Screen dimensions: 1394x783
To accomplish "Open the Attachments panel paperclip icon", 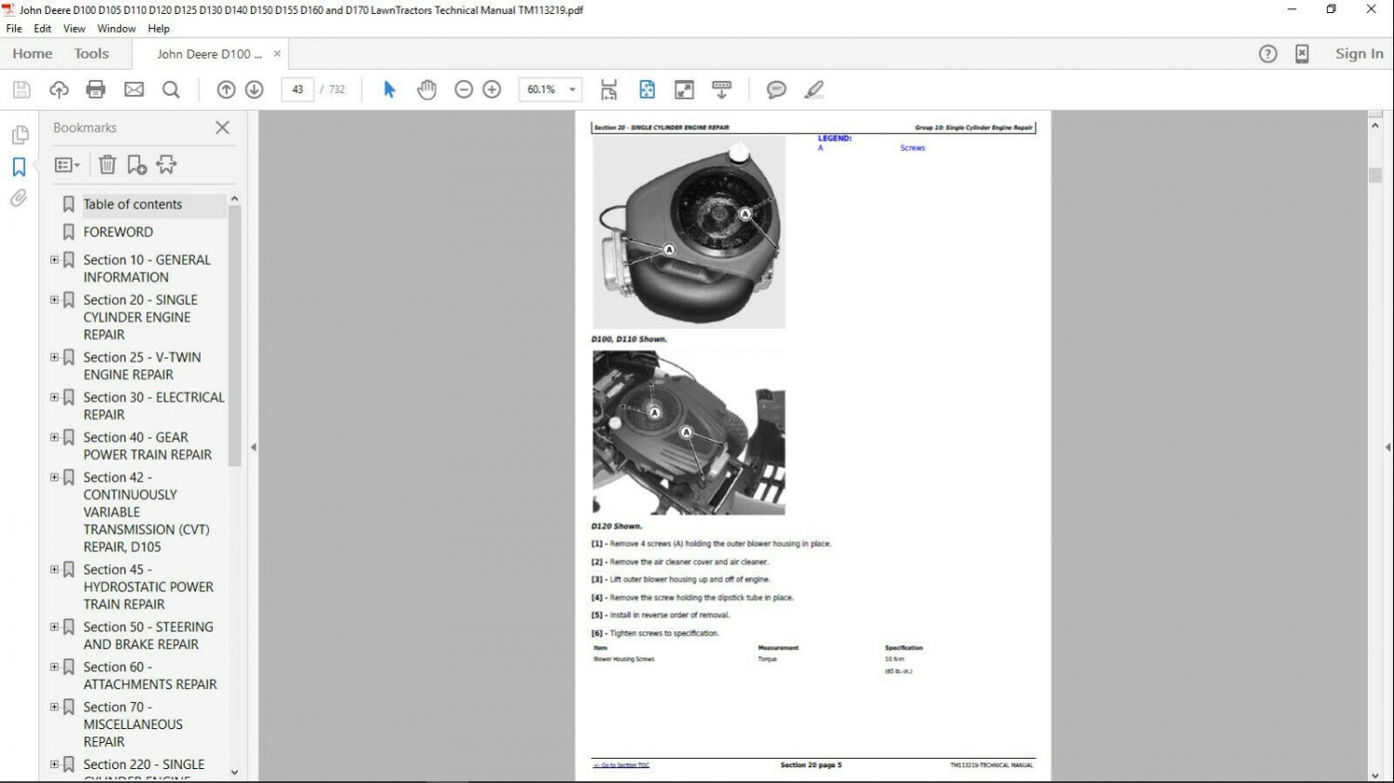I will pyautogui.click(x=20, y=198).
